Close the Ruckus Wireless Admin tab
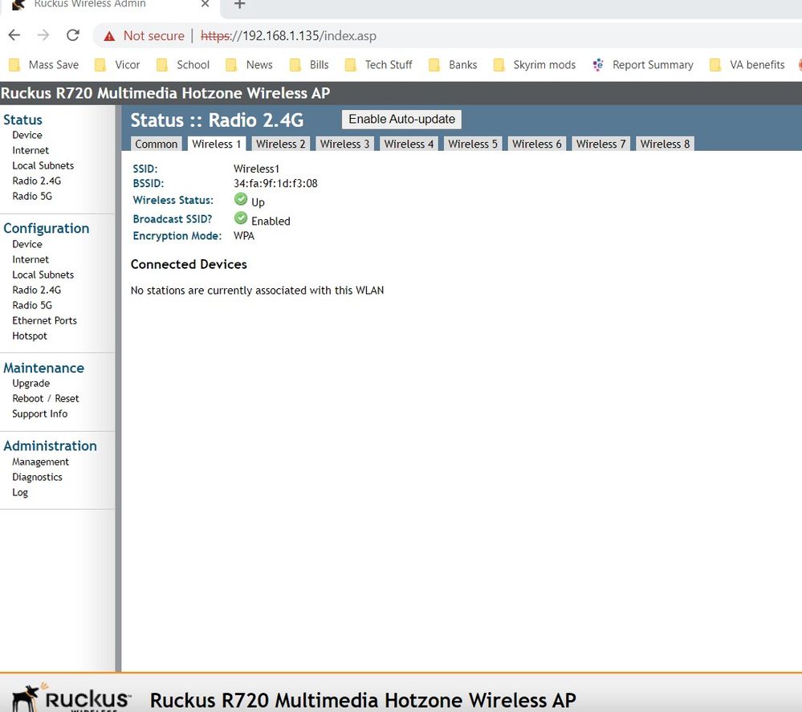802x712 pixels. pos(205,5)
